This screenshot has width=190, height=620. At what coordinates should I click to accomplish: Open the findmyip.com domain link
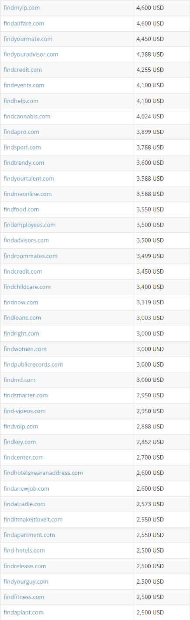[22, 8]
